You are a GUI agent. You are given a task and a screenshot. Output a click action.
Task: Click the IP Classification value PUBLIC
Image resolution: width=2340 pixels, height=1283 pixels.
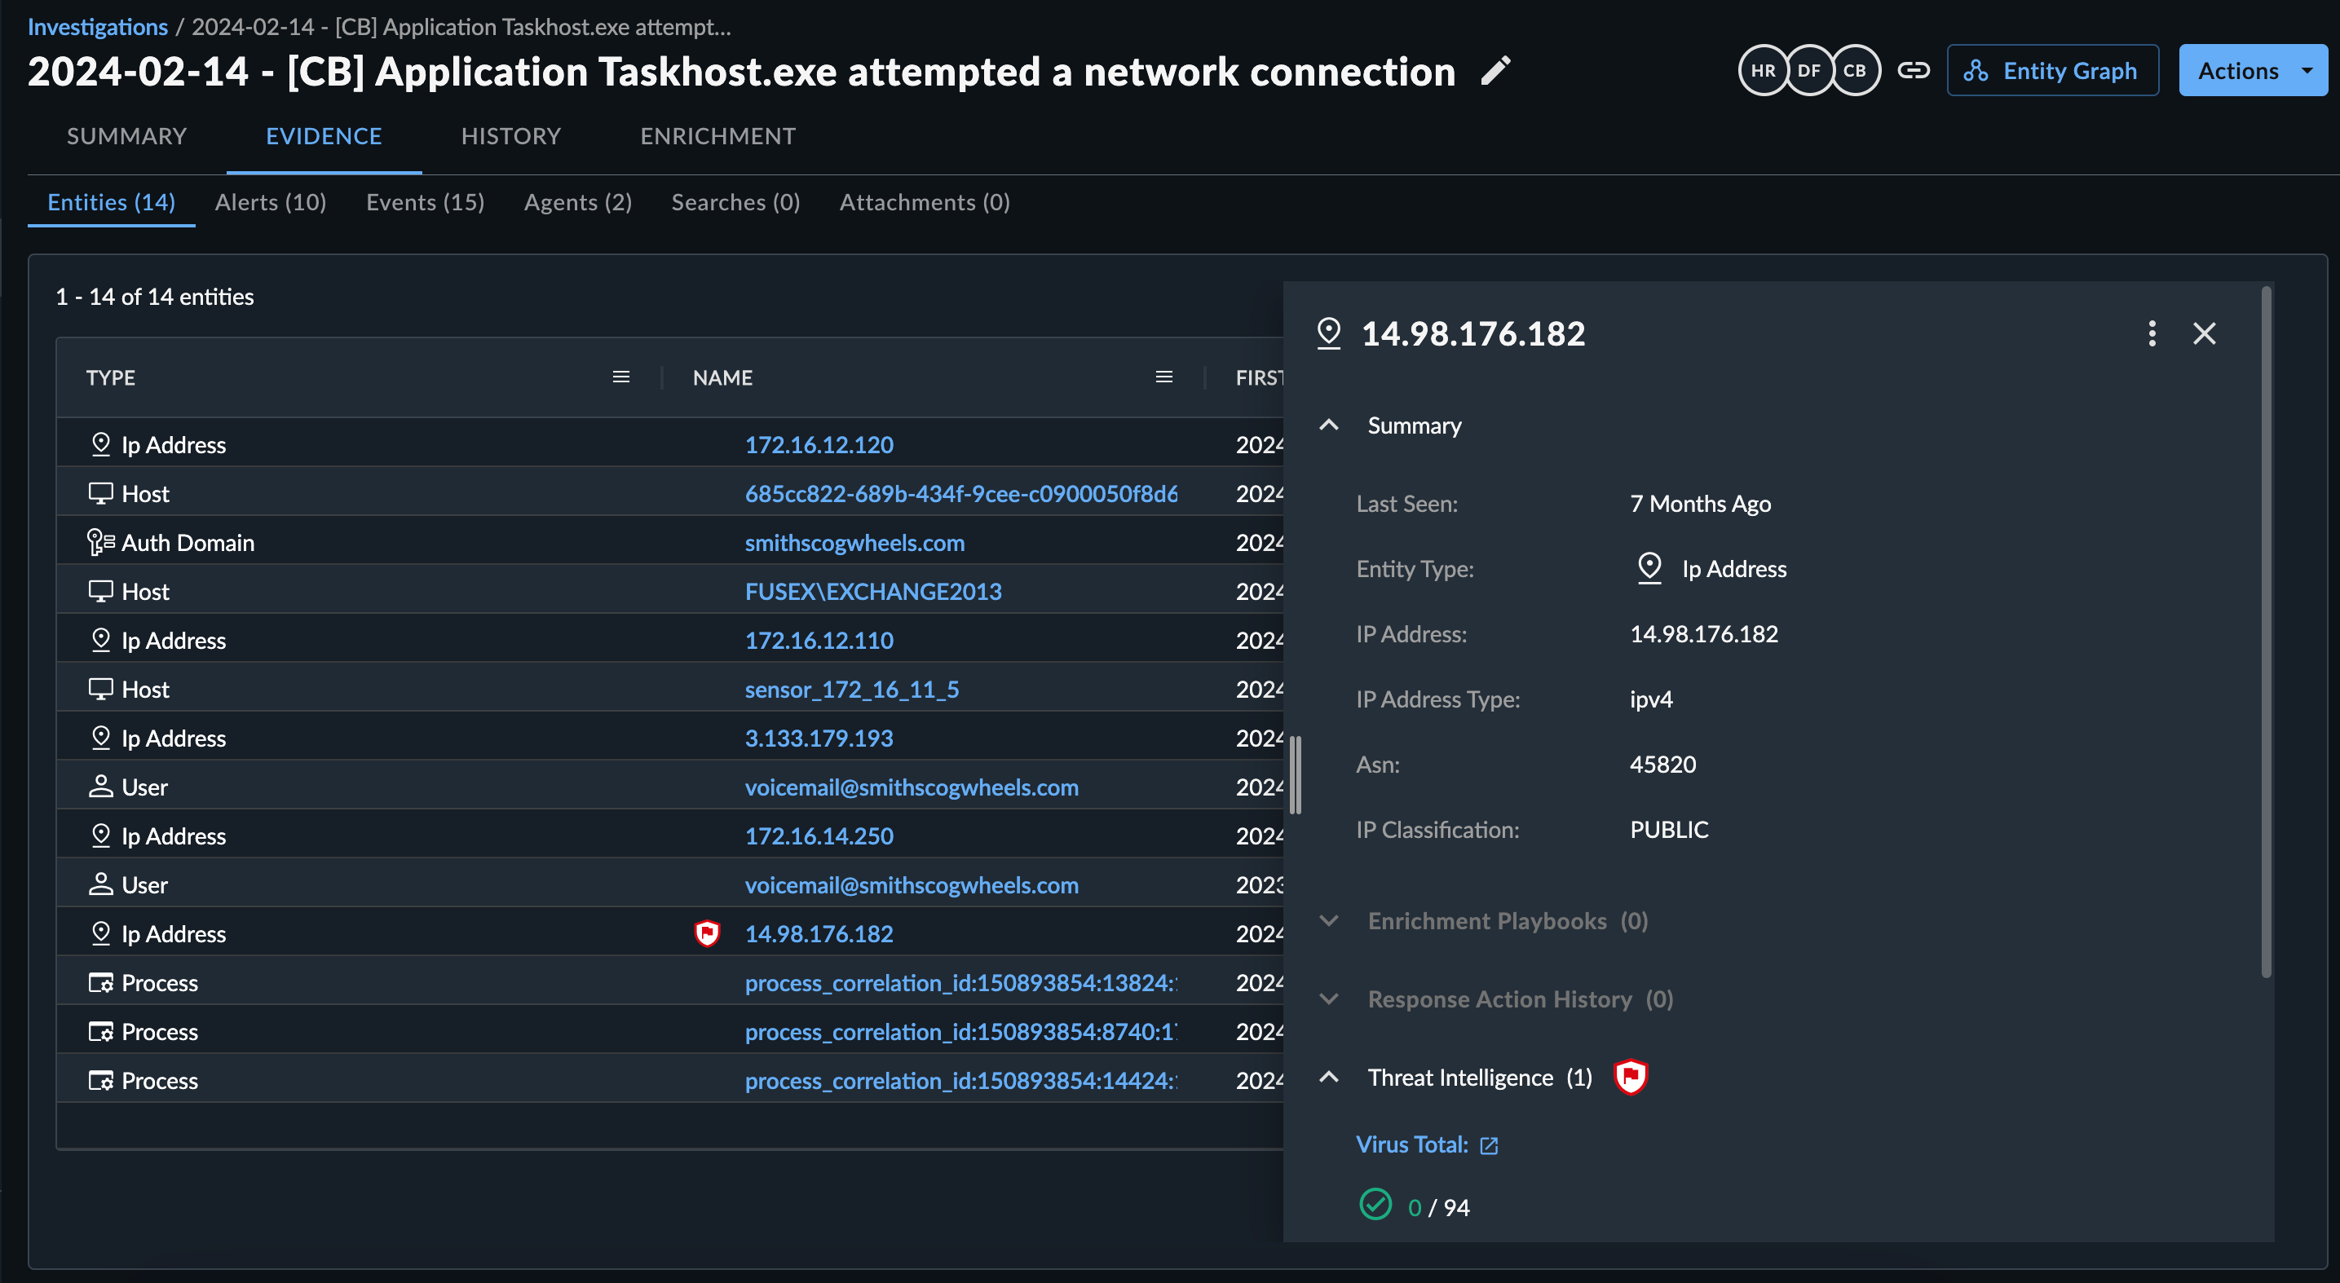[x=1669, y=830]
